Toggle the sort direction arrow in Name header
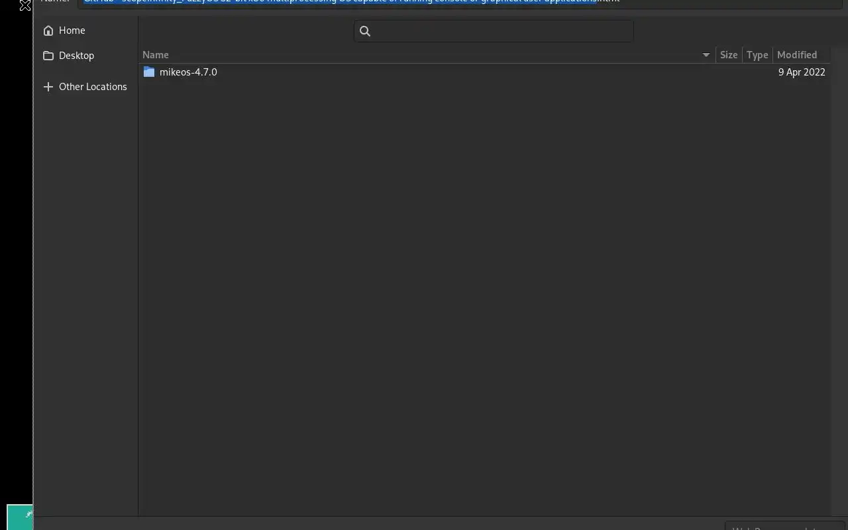Image resolution: width=848 pixels, height=530 pixels. 706,55
